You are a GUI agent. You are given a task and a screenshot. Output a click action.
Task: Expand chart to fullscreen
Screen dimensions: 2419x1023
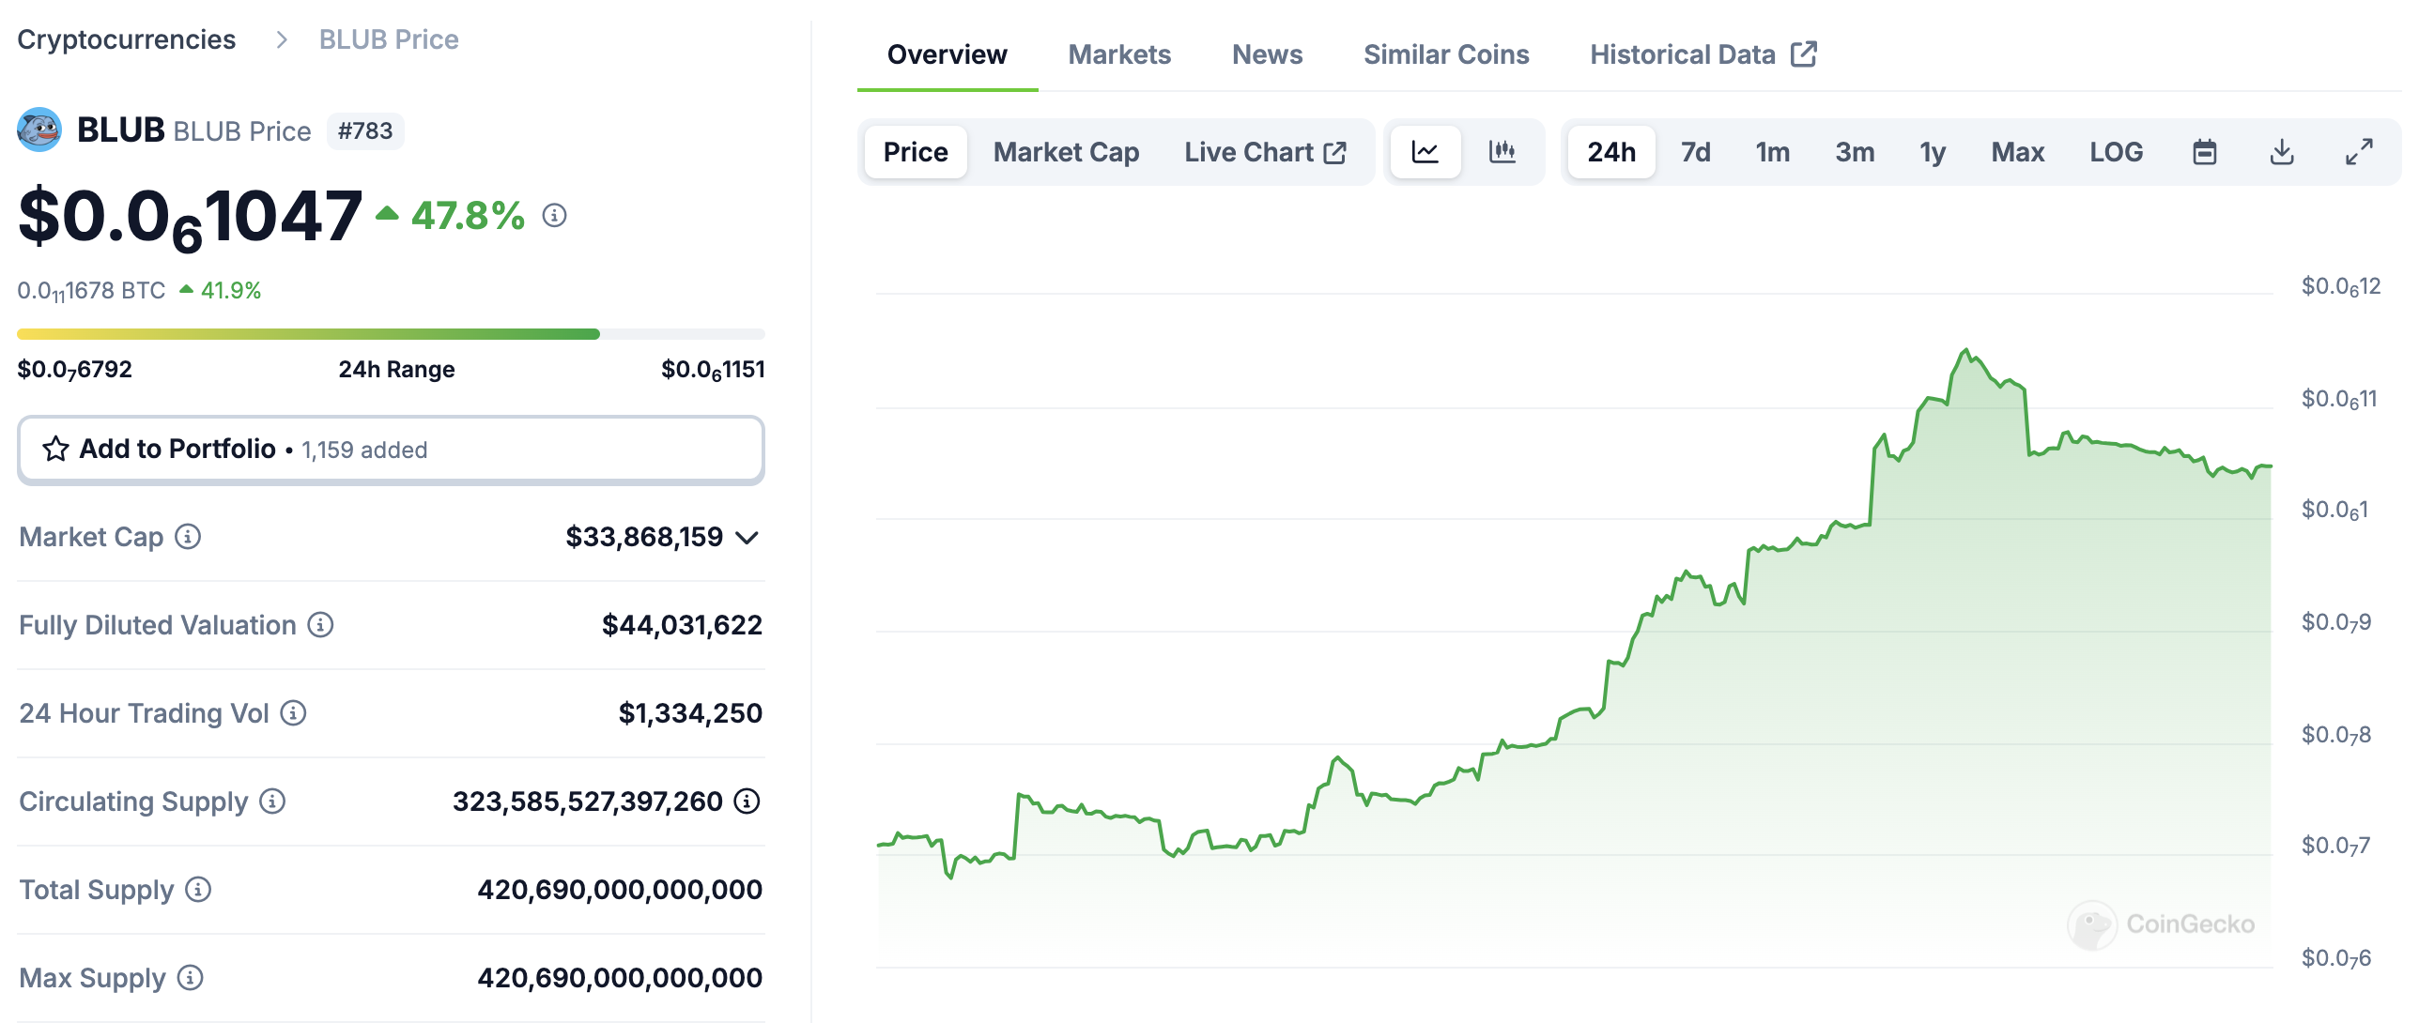(2358, 152)
